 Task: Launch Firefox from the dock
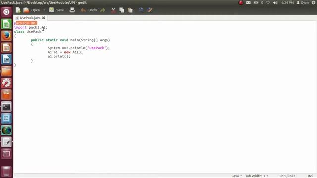tap(6, 36)
